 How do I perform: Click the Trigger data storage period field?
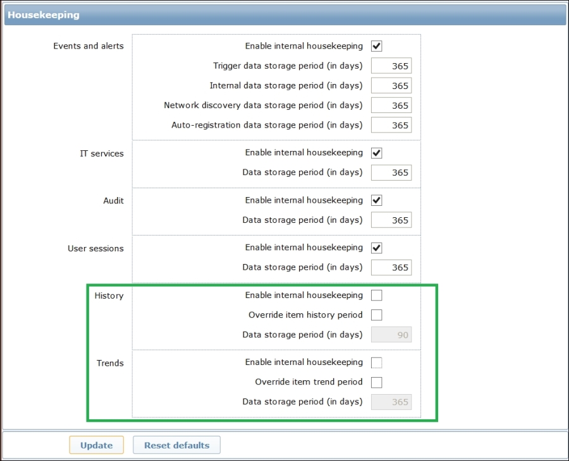tap(391, 66)
